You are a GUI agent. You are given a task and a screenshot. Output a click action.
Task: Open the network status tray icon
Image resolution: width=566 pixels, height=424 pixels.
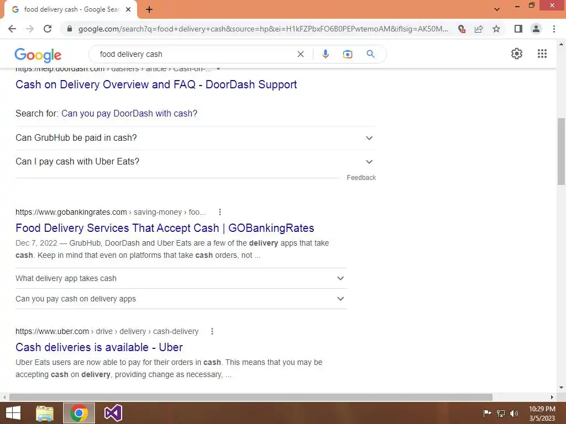(x=501, y=413)
